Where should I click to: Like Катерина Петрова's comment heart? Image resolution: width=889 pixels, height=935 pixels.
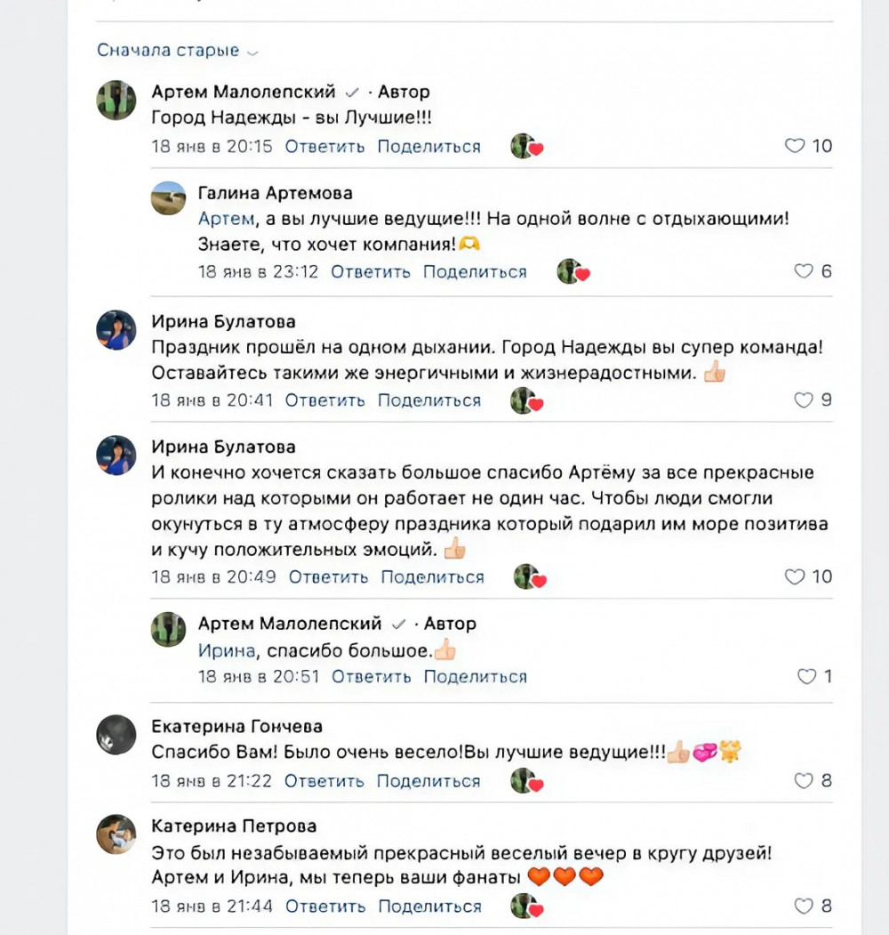coord(804,907)
